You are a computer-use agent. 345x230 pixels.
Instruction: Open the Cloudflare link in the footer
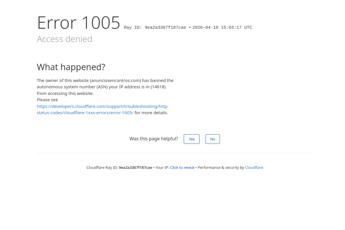[254, 167]
